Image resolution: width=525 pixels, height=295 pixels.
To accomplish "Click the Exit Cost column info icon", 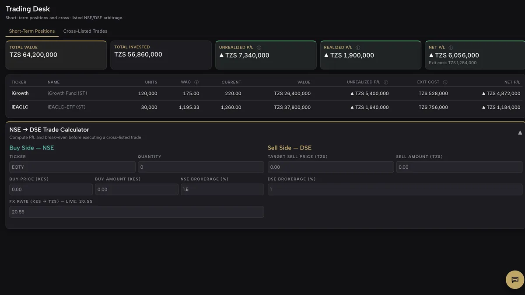I will coord(445,82).
